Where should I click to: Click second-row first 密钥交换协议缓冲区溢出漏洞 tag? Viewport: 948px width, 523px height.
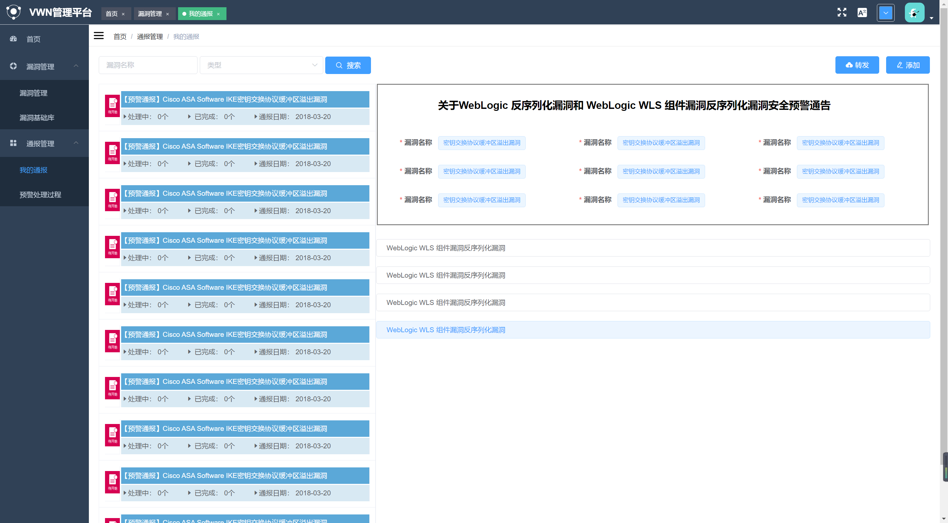pyautogui.click(x=482, y=171)
